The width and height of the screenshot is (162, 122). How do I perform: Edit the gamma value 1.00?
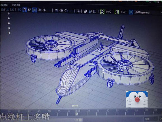[123, 12]
